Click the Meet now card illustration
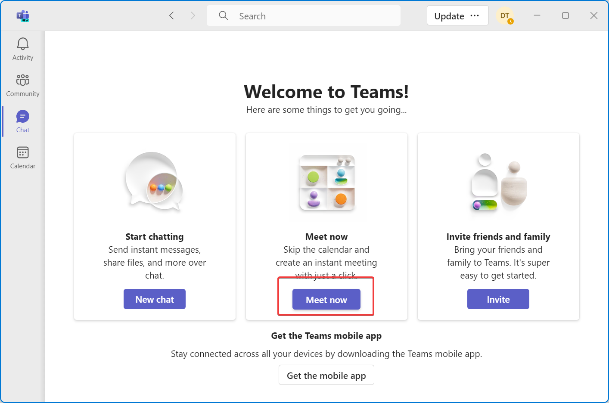This screenshot has height=403, width=609. 326,183
